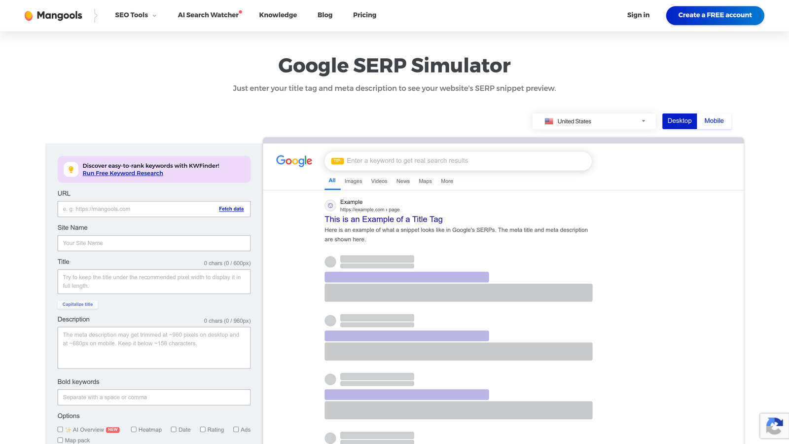Click the reCAPTCHA badge icon
Screen dimensions: 789x444
tap(774, 426)
